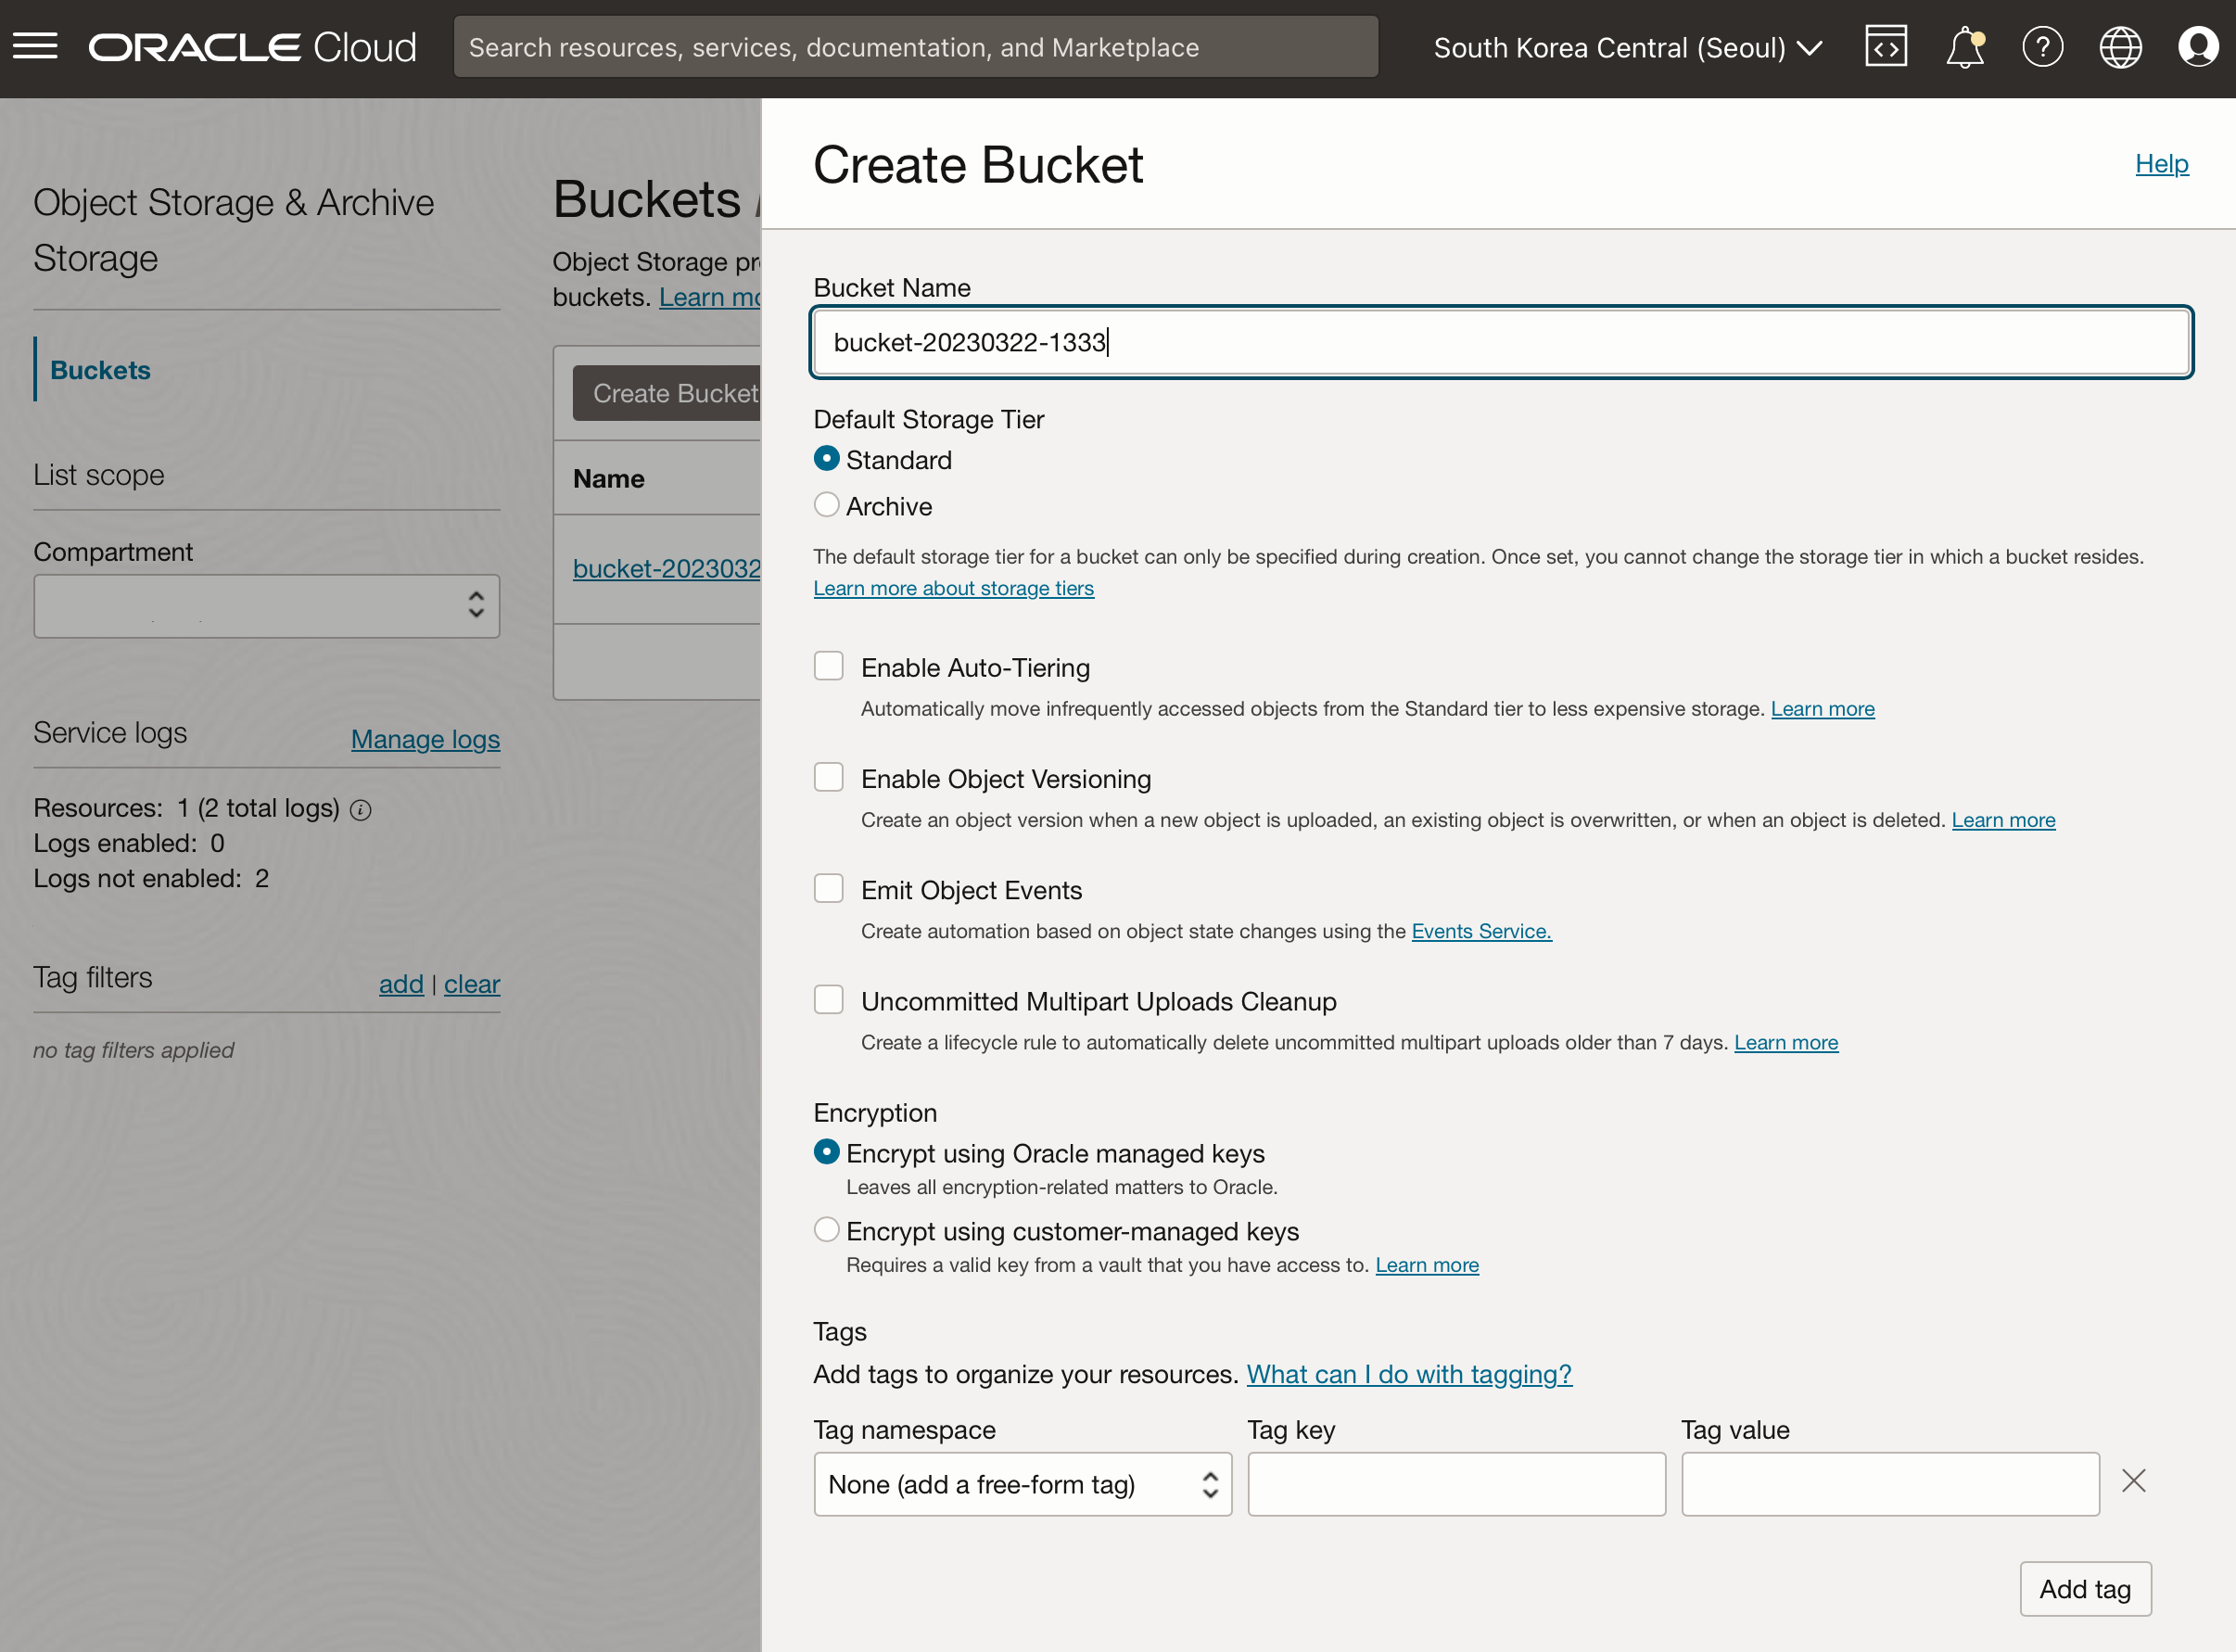Click info icon next to total logs

(361, 810)
